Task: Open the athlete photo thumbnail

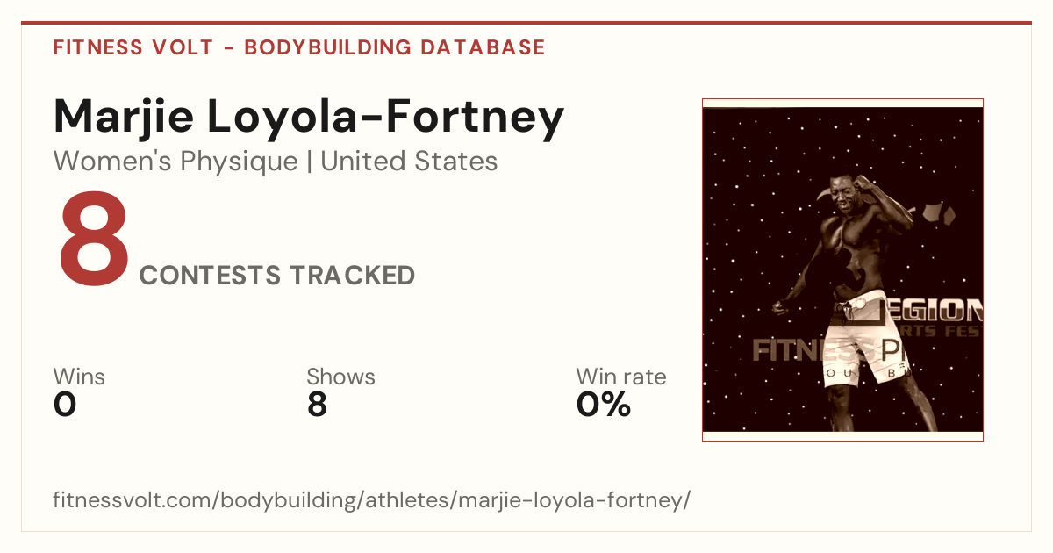Action: 842,269
